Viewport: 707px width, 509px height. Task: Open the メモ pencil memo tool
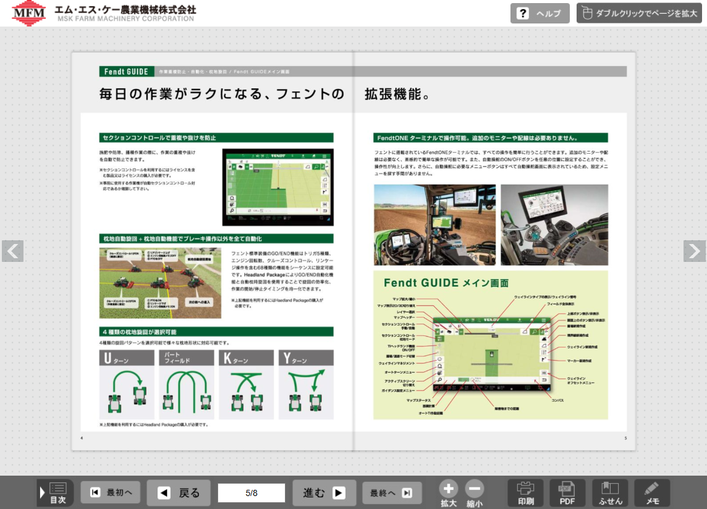tap(652, 493)
